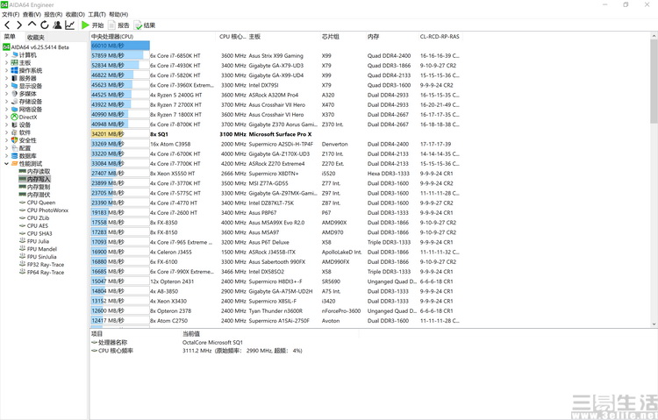Viewport: 658px width, 420px height.
Task: Refresh the page with the circular arrow icon
Action: 45,25
